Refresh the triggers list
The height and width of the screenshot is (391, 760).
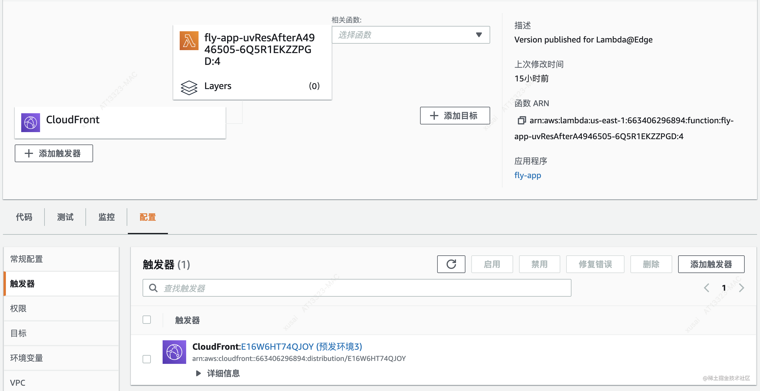click(451, 264)
